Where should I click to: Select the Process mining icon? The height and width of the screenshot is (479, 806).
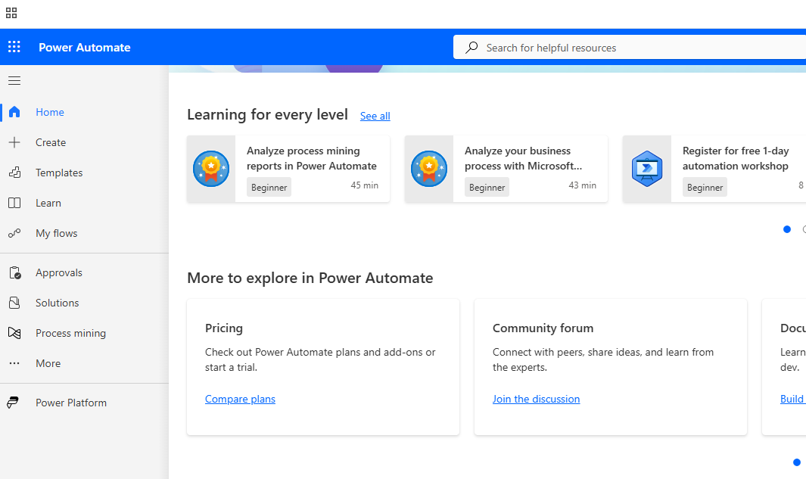pos(14,333)
